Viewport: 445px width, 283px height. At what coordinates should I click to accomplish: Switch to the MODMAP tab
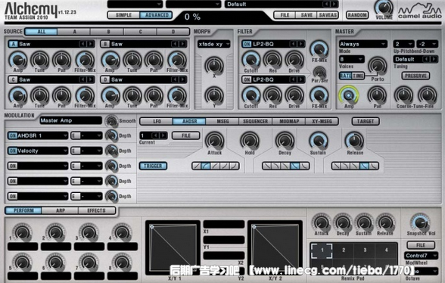tap(289, 121)
